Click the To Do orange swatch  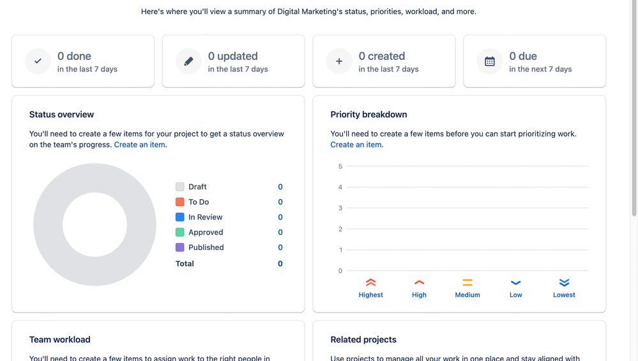(x=180, y=202)
